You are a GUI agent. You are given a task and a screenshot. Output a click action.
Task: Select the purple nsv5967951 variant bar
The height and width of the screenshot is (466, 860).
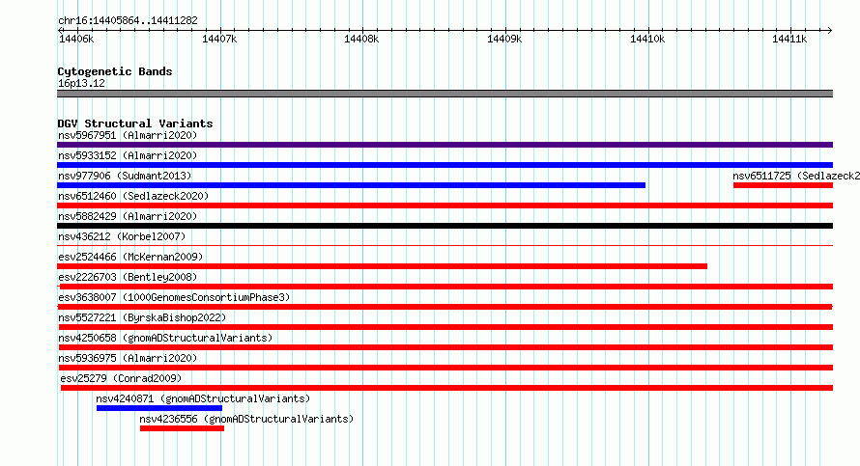[444, 145]
